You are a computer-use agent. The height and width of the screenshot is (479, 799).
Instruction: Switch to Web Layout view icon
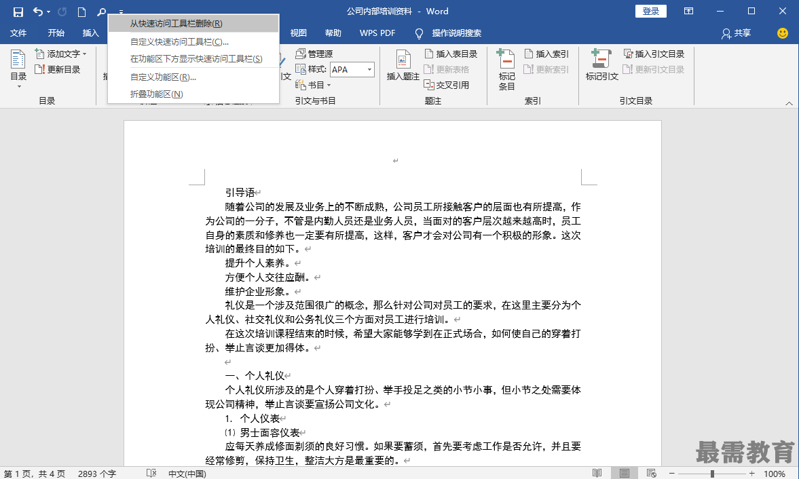coord(651,474)
